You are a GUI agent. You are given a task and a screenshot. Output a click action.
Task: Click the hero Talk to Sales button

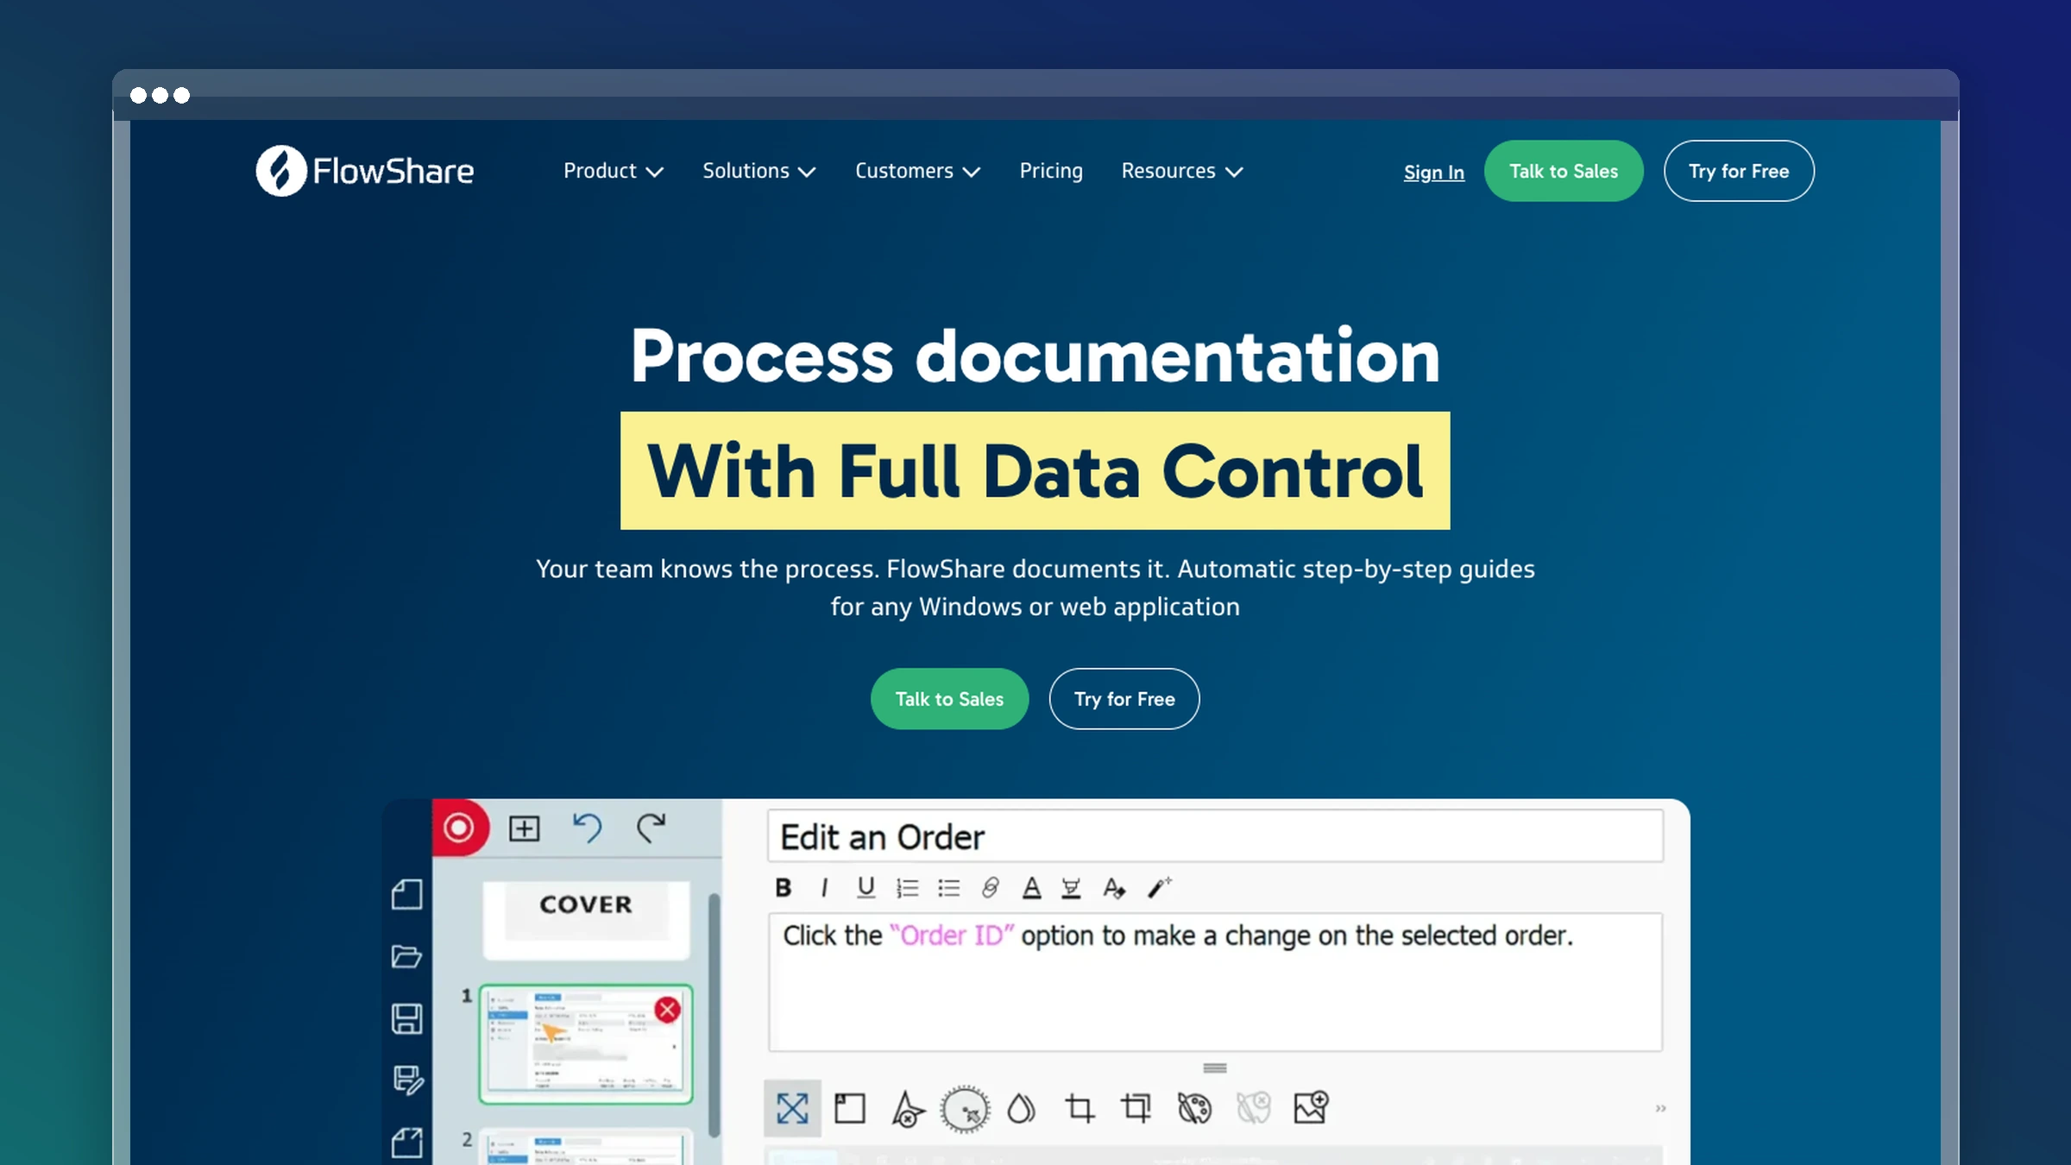949,699
